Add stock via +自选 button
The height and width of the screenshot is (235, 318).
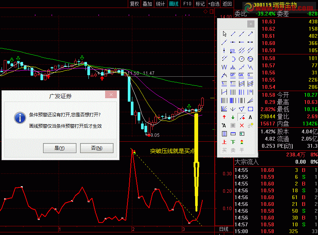coord(214,4)
